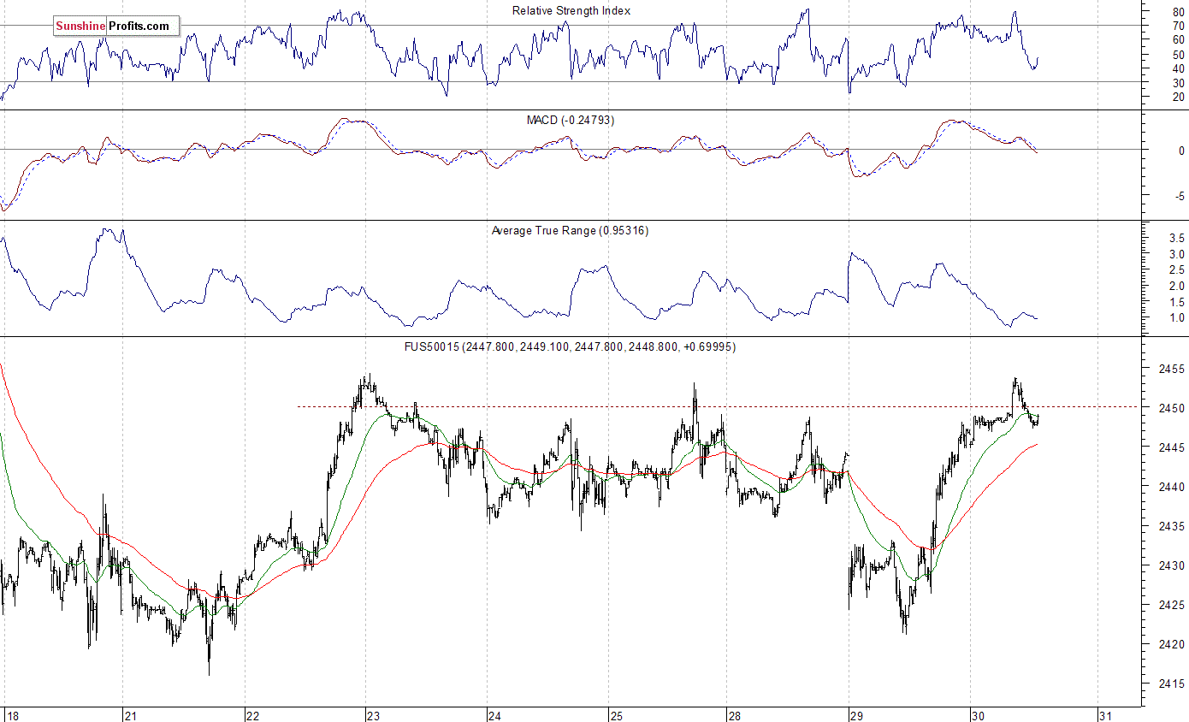Click the 2420 price axis label

tap(1172, 645)
